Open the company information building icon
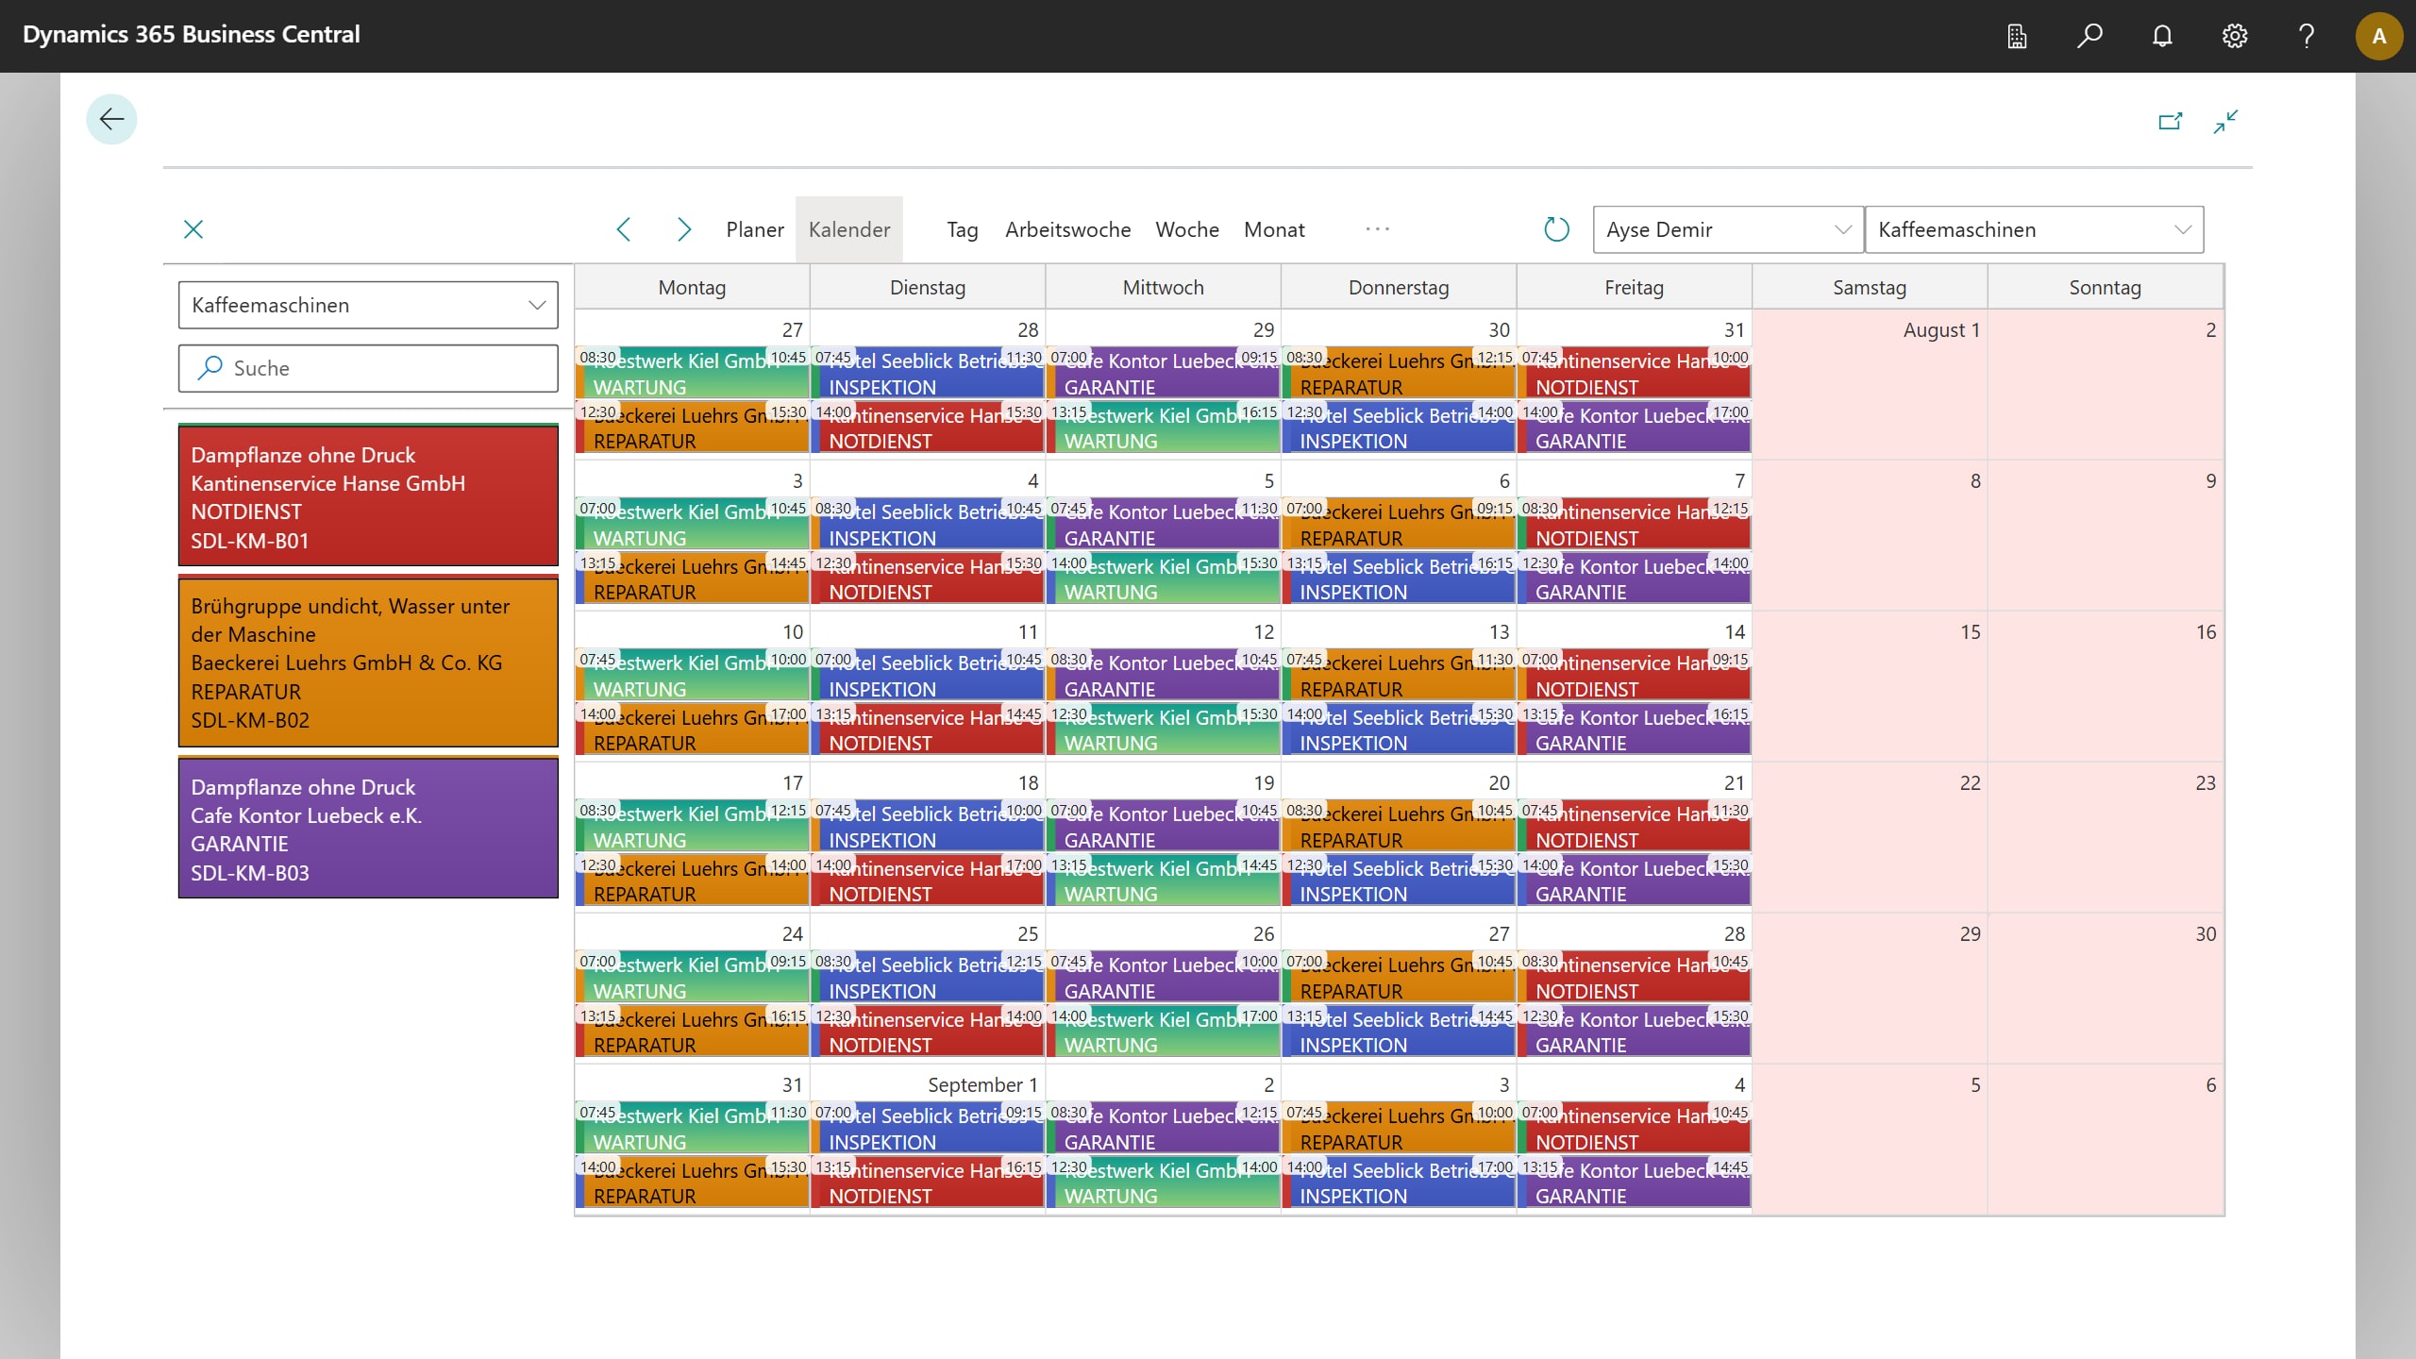Image resolution: width=2416 pixels, height=1359 pixels. 2017,36
